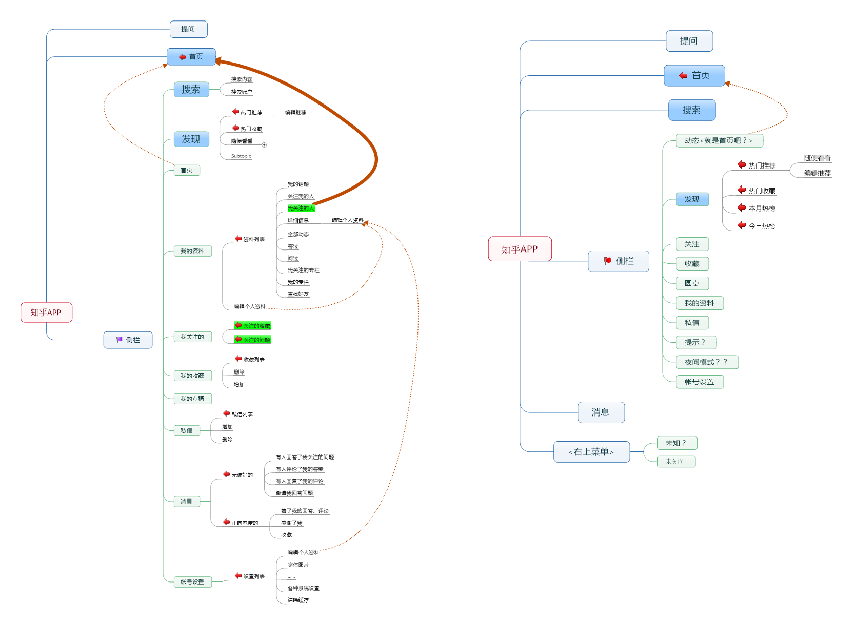856x624 pixels.
Task: Select the Subtopic placeholder under 发现
Action: pyautogui.click(x=241, y=156)
